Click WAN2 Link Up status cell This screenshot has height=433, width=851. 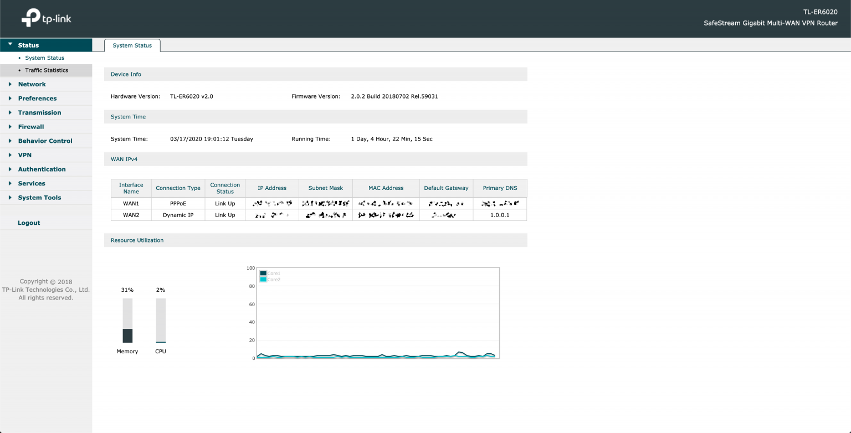[x=225, y=215]
